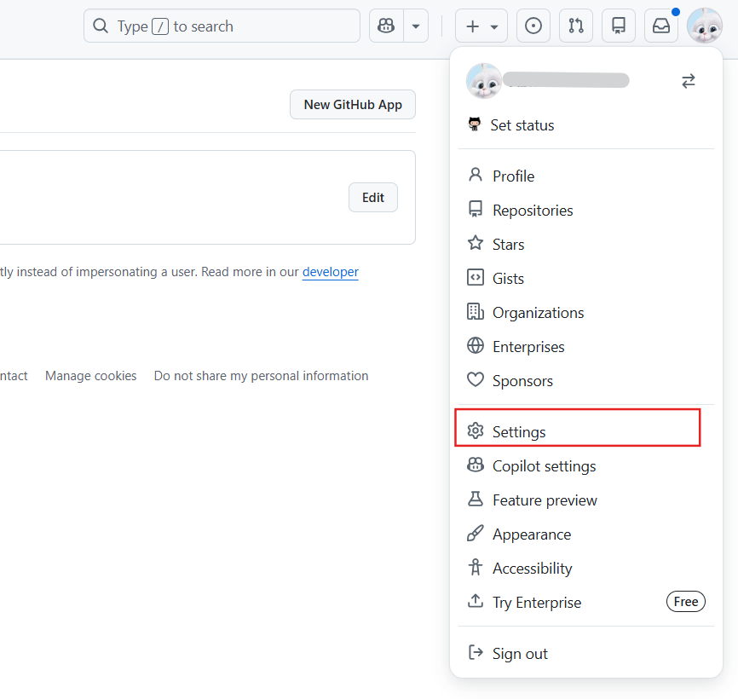
Task: Click the heart Sponsors icon
Action: click(476, 379)
